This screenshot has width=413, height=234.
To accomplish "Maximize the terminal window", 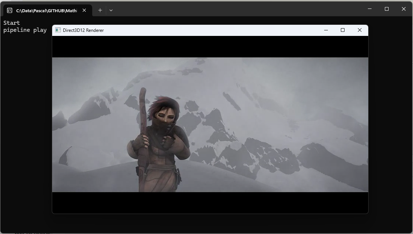I will 387,9.
